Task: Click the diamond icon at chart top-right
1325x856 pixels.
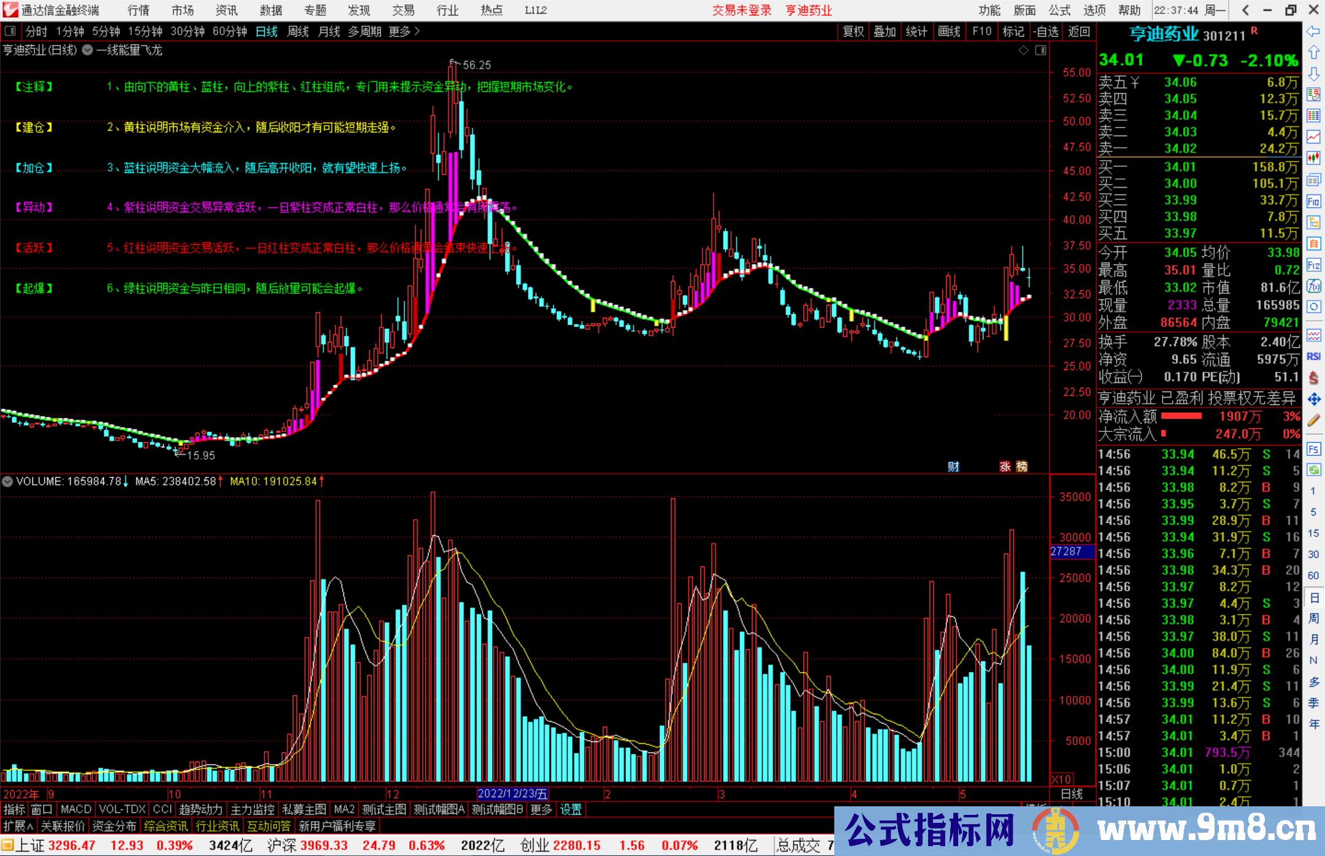Action: coord(1023,50)
